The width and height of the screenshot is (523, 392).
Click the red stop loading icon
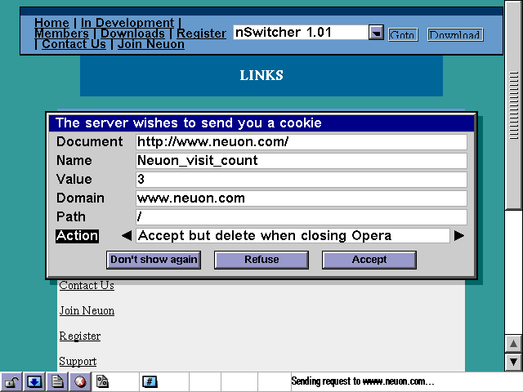[x=80, y=381]
